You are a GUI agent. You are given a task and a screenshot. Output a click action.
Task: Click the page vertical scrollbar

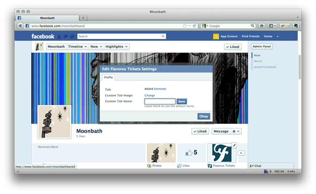pyautogui.click(x=300, y=67)
